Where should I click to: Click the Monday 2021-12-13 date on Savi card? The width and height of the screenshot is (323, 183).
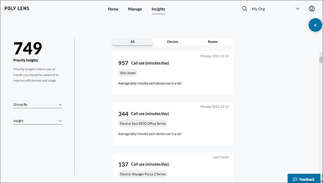(214, 107)
